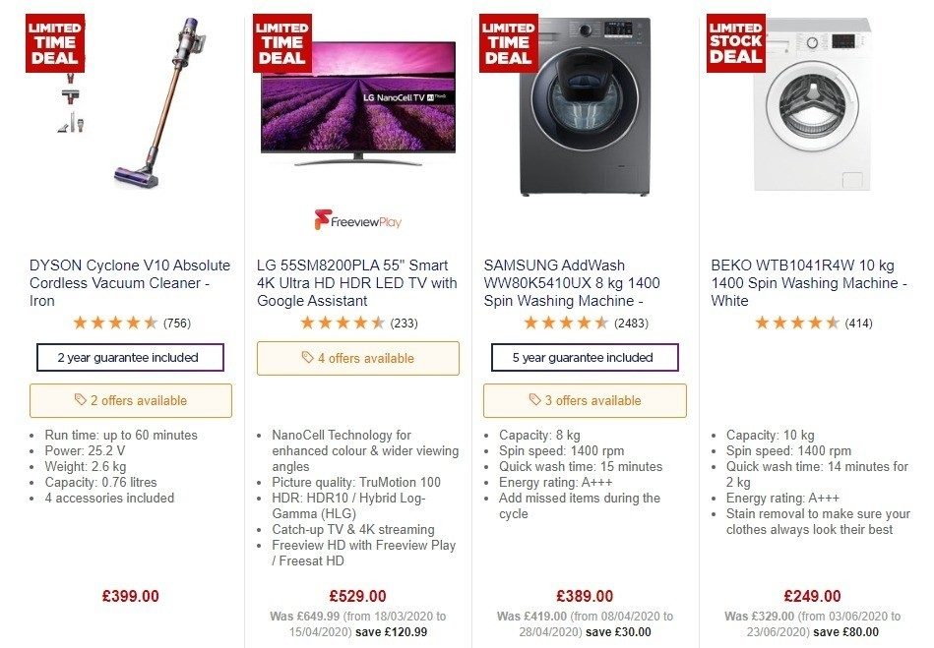The width and height of the screenshot is (934, 648).
Task: Click the star rating for the Beko washer
Action: click(799, 322)
